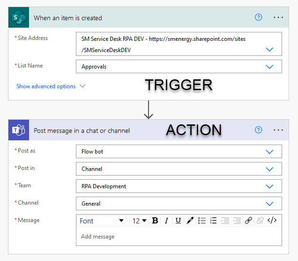Click the Microsoft Teams connector icon
298x261 pixels.
tap(19, 130)
